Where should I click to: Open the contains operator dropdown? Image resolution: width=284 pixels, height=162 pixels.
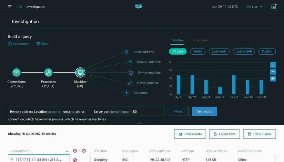point(55,112)
